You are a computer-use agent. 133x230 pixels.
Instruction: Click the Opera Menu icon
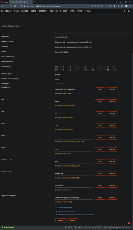tap(4, 2)
